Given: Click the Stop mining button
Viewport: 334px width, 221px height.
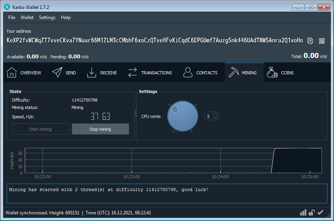Looking at the screenshot, I should click(100, 129).
